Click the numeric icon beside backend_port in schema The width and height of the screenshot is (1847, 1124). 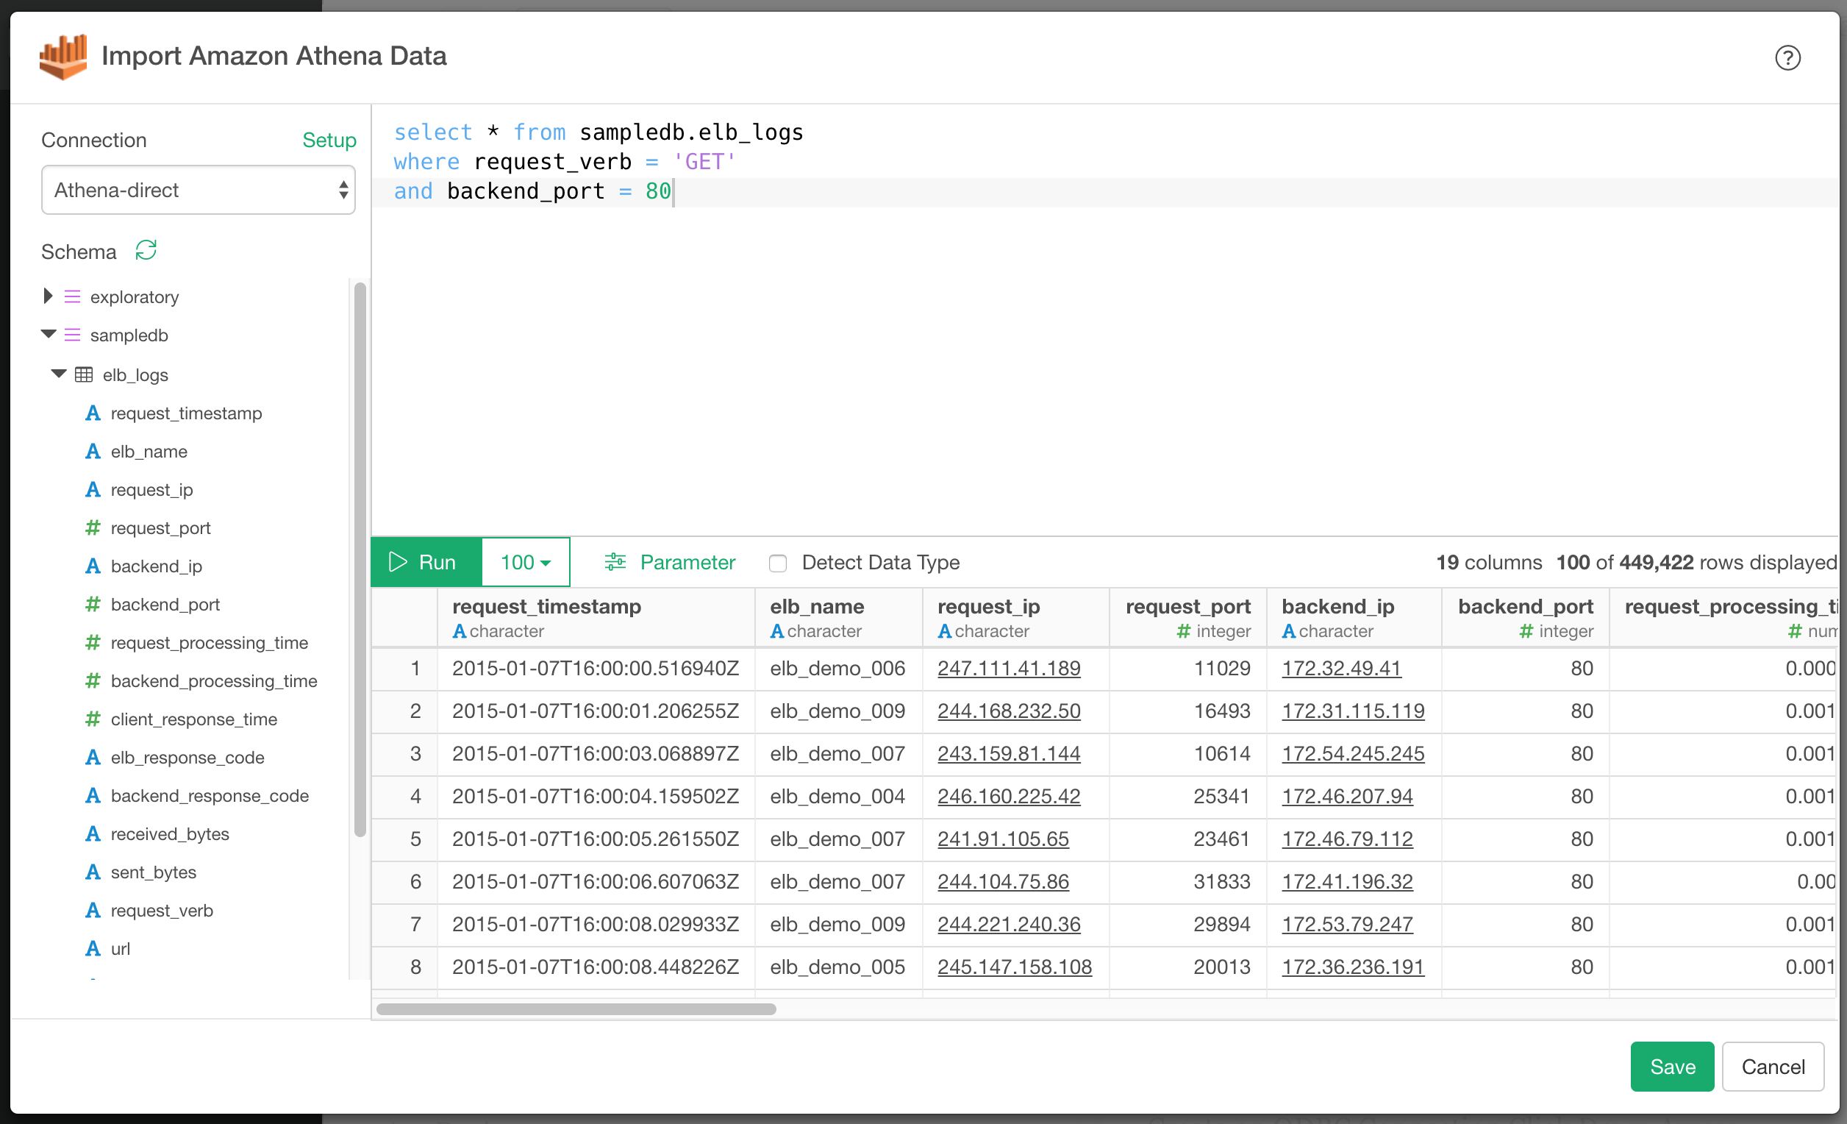click(x=93, y=605)
